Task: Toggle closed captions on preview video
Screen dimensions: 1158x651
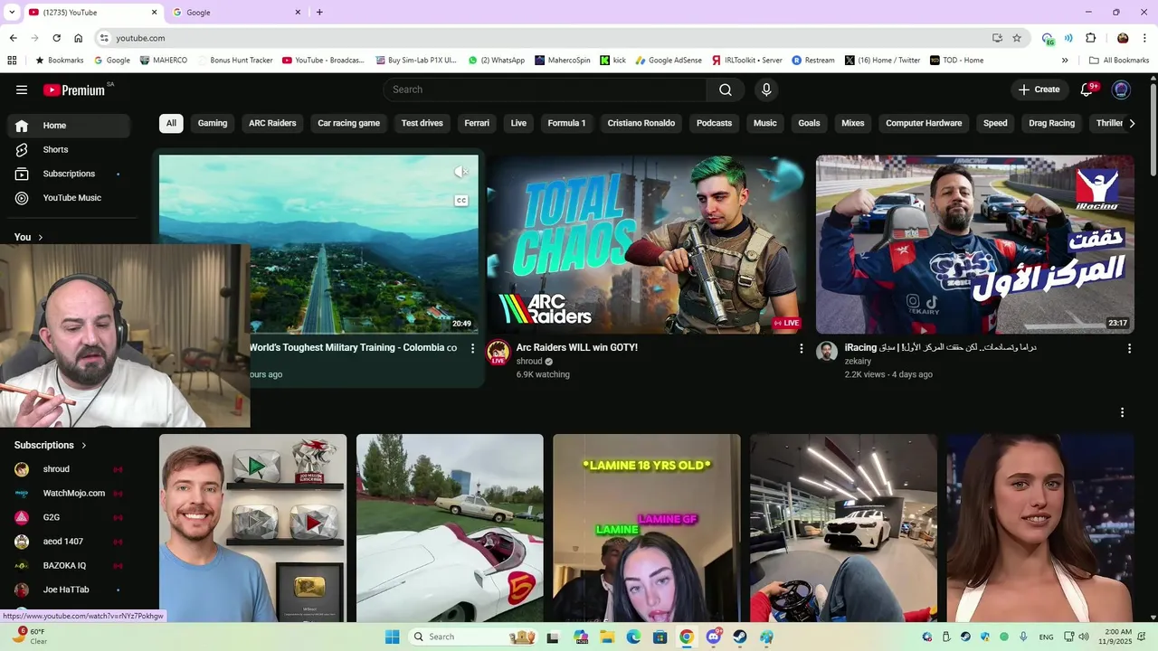Action: click(x=460, y=201)
